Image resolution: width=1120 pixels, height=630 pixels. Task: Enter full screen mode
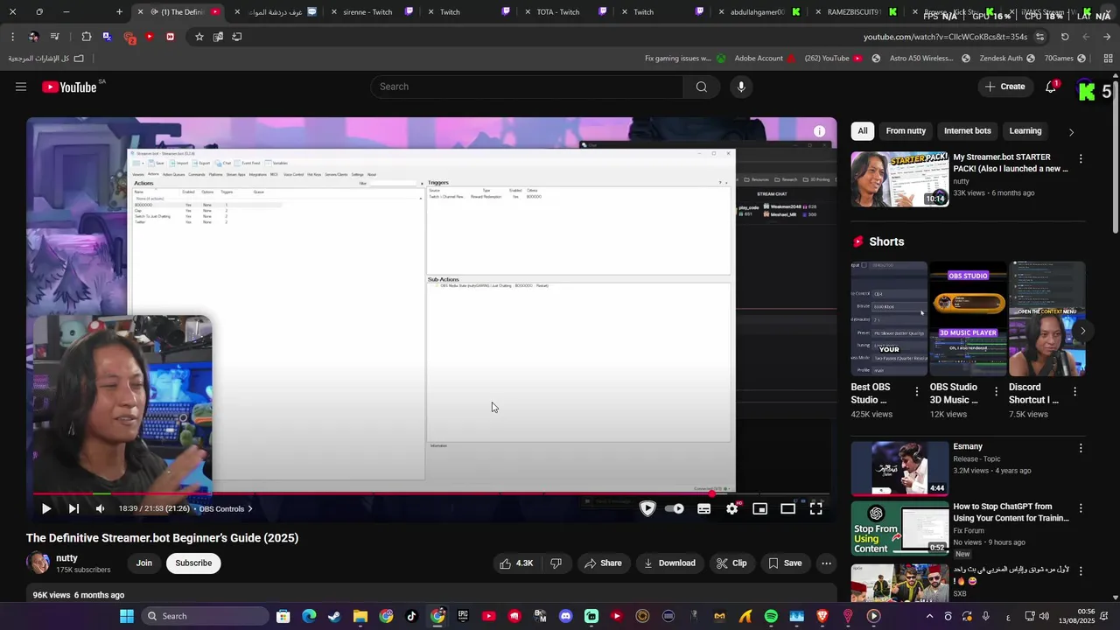coord(815,508)
